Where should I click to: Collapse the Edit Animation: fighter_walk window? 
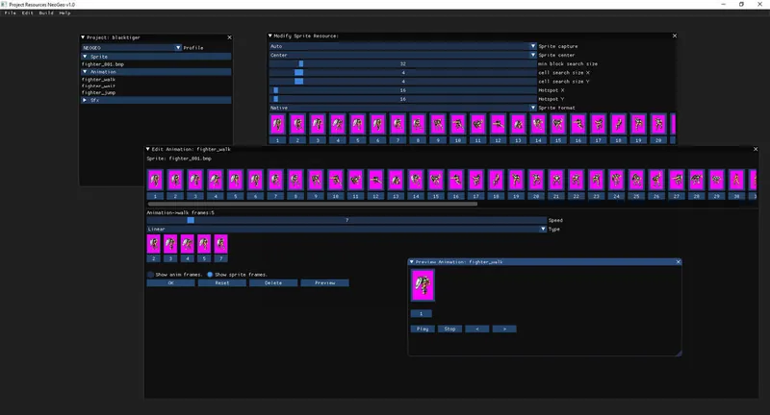tap(148, 149)
